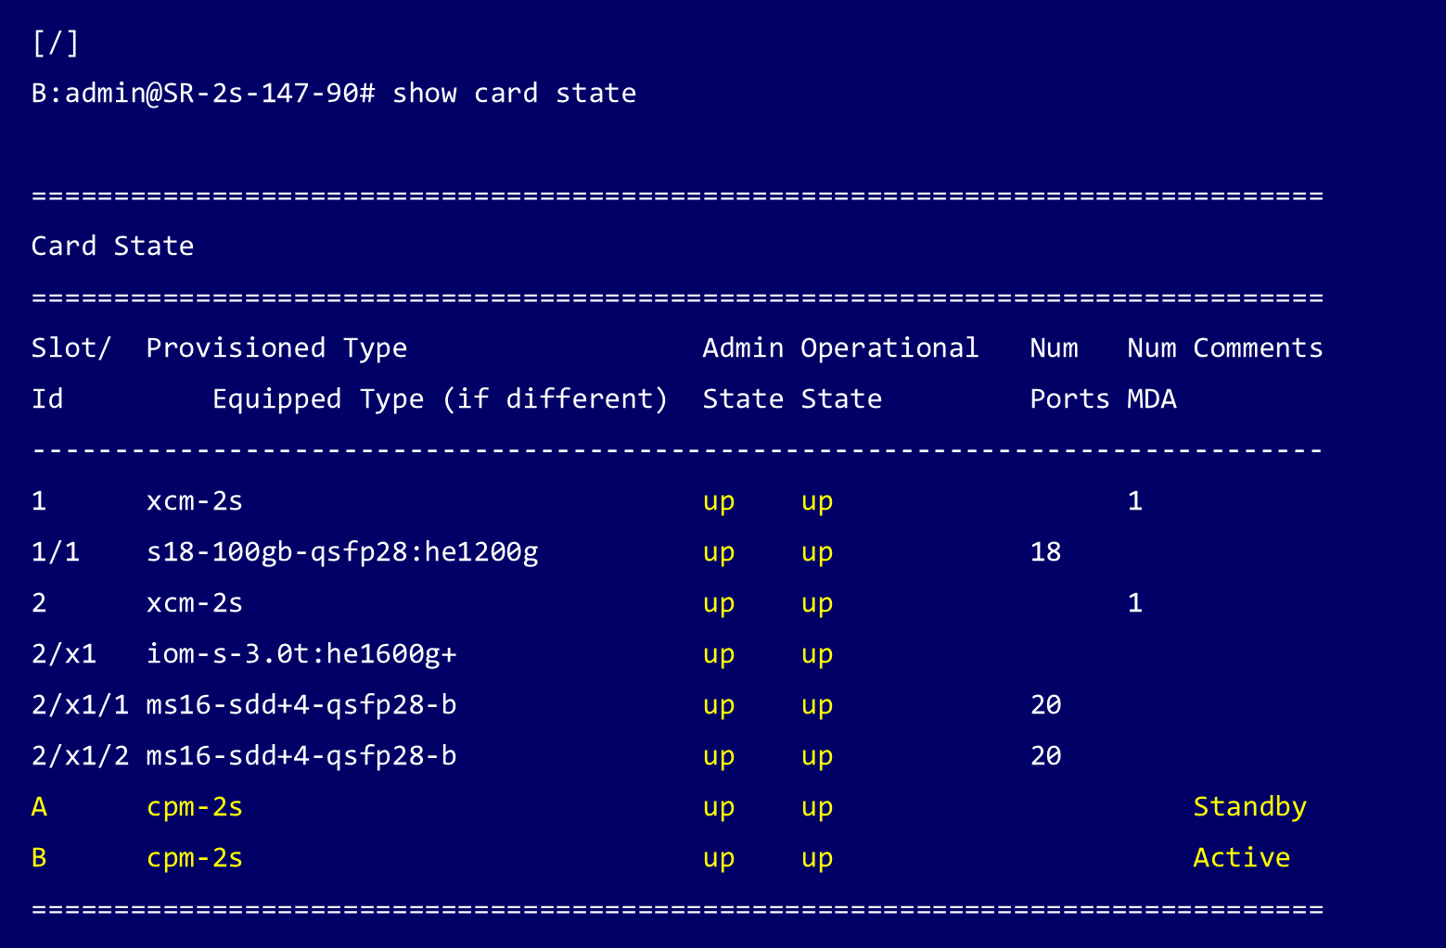Select the "Provisioned Type" column header
Screen dimensions: 1446x948
(276, 348)
